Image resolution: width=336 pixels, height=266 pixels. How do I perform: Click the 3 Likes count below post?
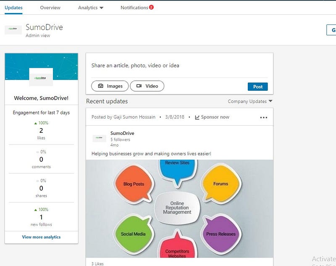[x=97, y=263]
